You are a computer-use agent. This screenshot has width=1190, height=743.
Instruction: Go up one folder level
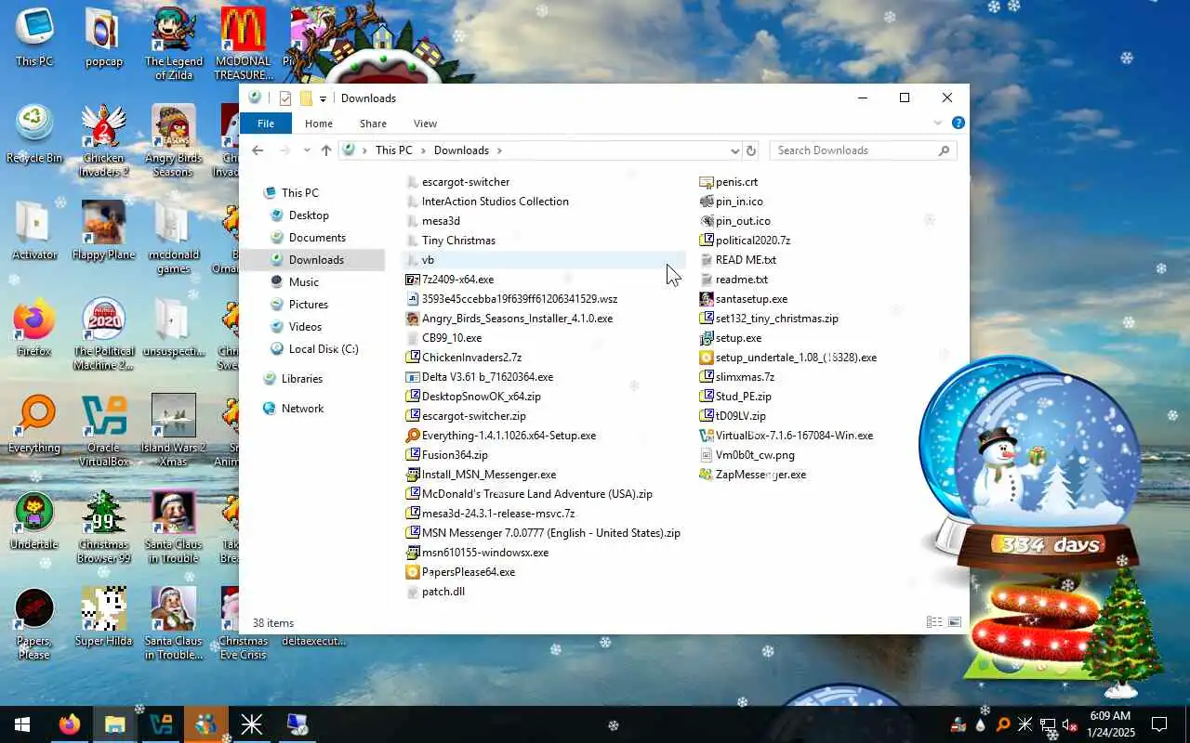coord(325,150)
